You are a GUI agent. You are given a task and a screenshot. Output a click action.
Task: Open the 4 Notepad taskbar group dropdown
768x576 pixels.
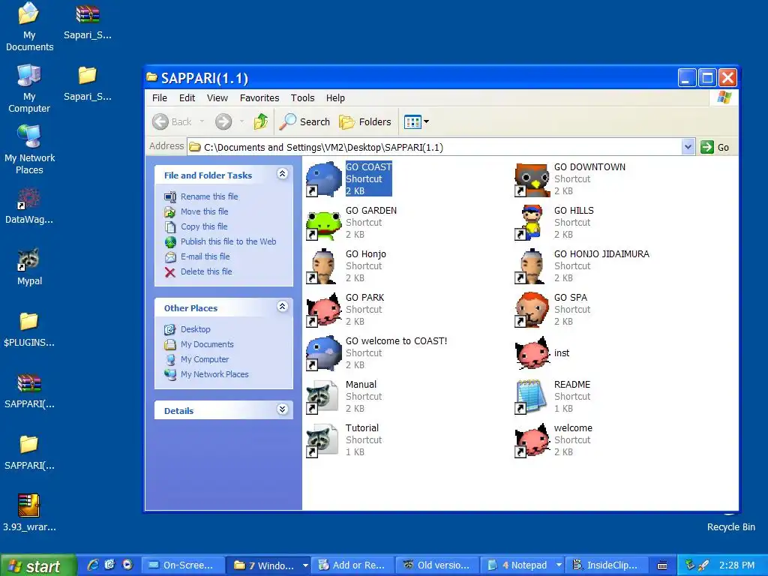coord(558,565)
